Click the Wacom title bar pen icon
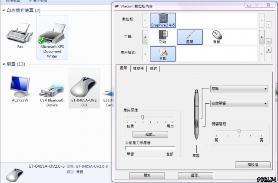Viewport: 278px width, 183px height. pyautogui.click(x=116, y=6)
